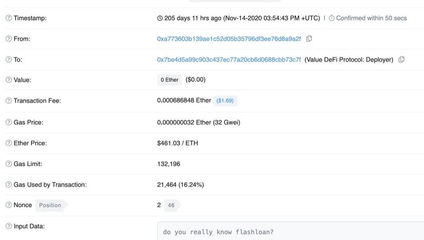Click the help icon beside Timestamp
The height and width of the screenshot is (240, 424).
click(8, 18)
